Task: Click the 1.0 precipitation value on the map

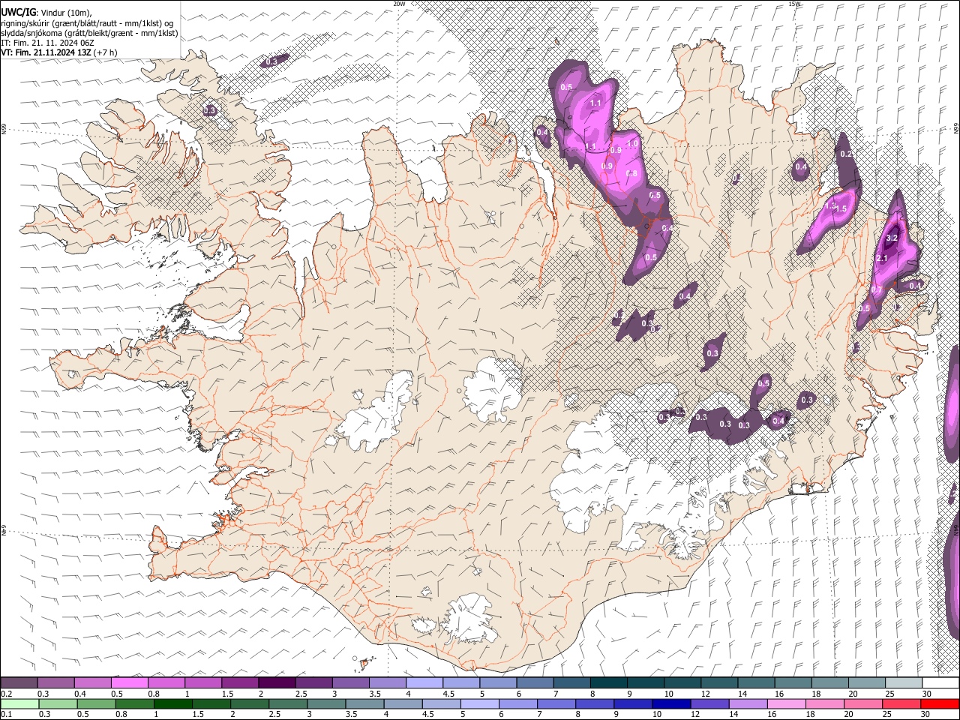Action: (x=632, y=144)
